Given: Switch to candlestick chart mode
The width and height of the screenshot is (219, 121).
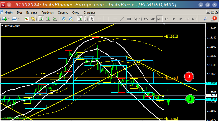Looking at the screenshot, I should click(48, 19).
